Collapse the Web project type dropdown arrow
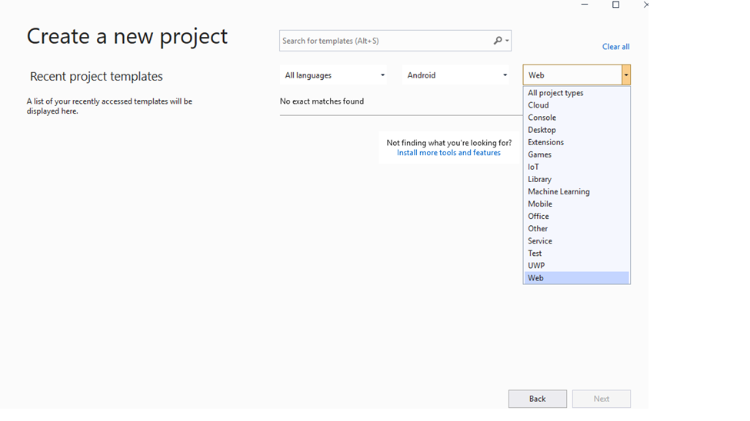 coord(625,75)
